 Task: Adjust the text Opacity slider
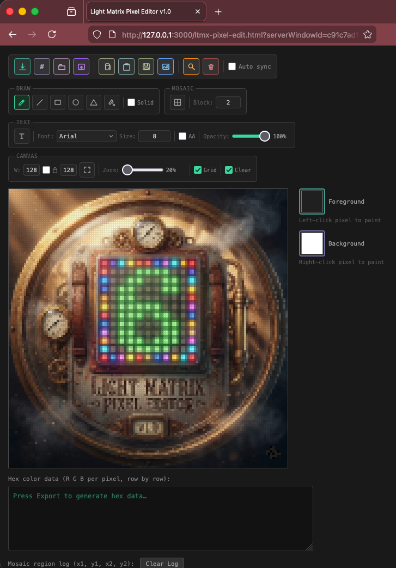(251, 136)
